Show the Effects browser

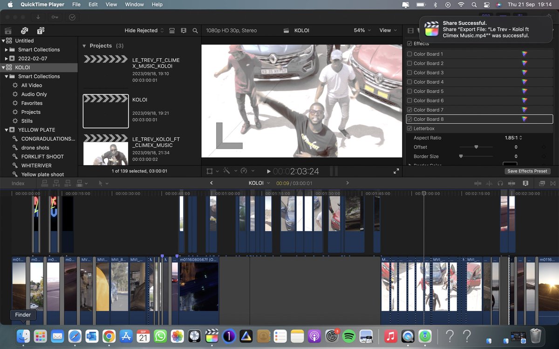(x=542, y=183)
